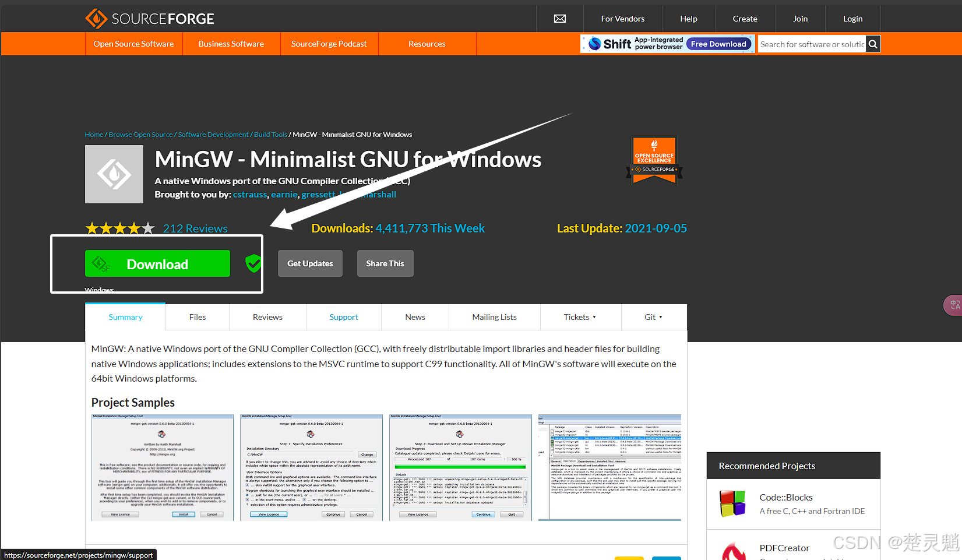Screen dimensions: 962x560
Task: Click the Software Development breadcrumb
Action: tap(213, 135)
